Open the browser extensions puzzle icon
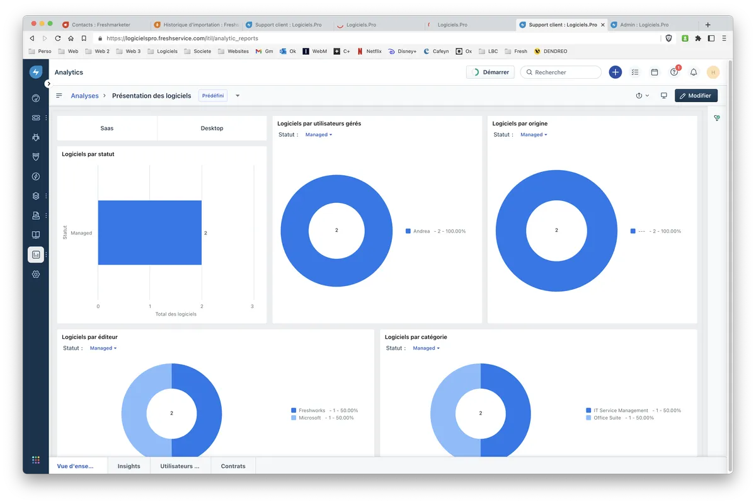This screenshot has height=504, width=756. (698, 38)
